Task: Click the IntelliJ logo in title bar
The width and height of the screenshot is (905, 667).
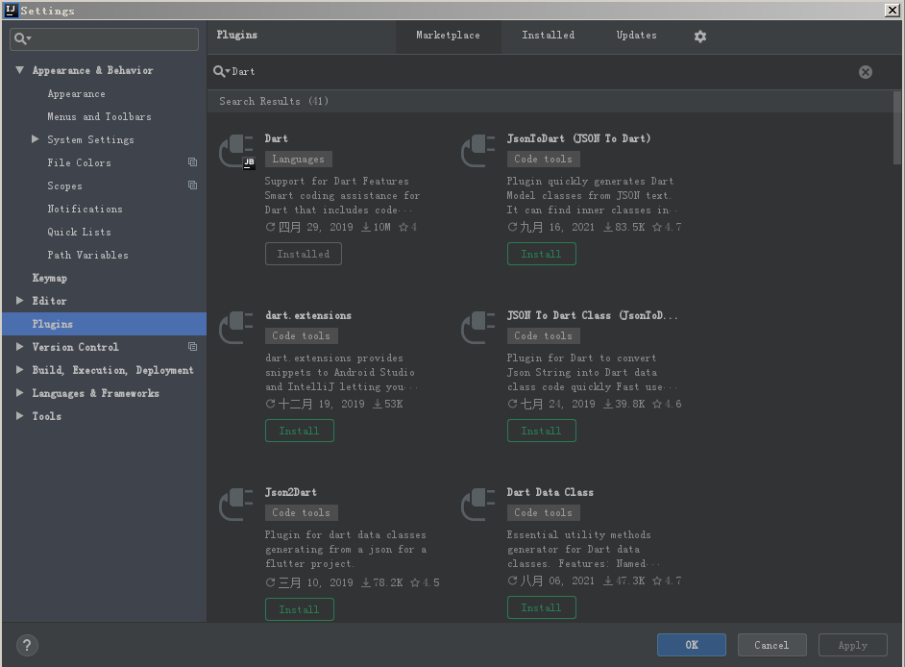Action: [x=11, y=10]
